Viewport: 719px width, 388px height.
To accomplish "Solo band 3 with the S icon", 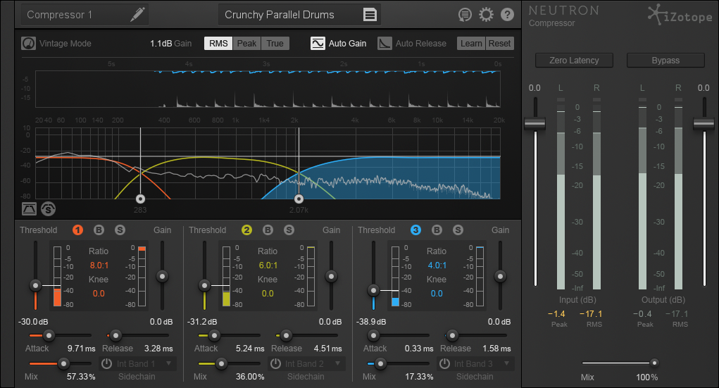I will tap(458, 230).
